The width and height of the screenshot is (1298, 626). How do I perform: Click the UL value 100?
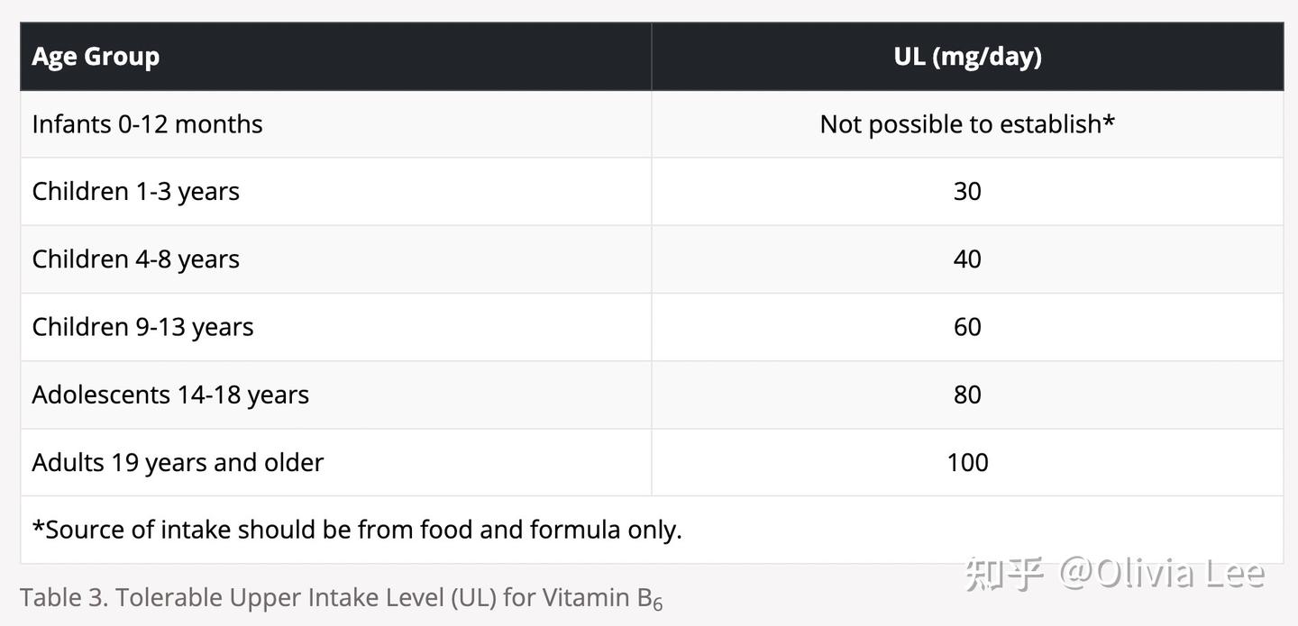[x=967, y=462]
